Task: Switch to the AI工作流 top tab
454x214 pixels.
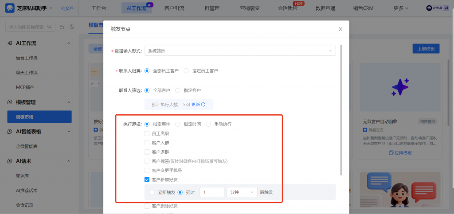Action: click(137, 8)
